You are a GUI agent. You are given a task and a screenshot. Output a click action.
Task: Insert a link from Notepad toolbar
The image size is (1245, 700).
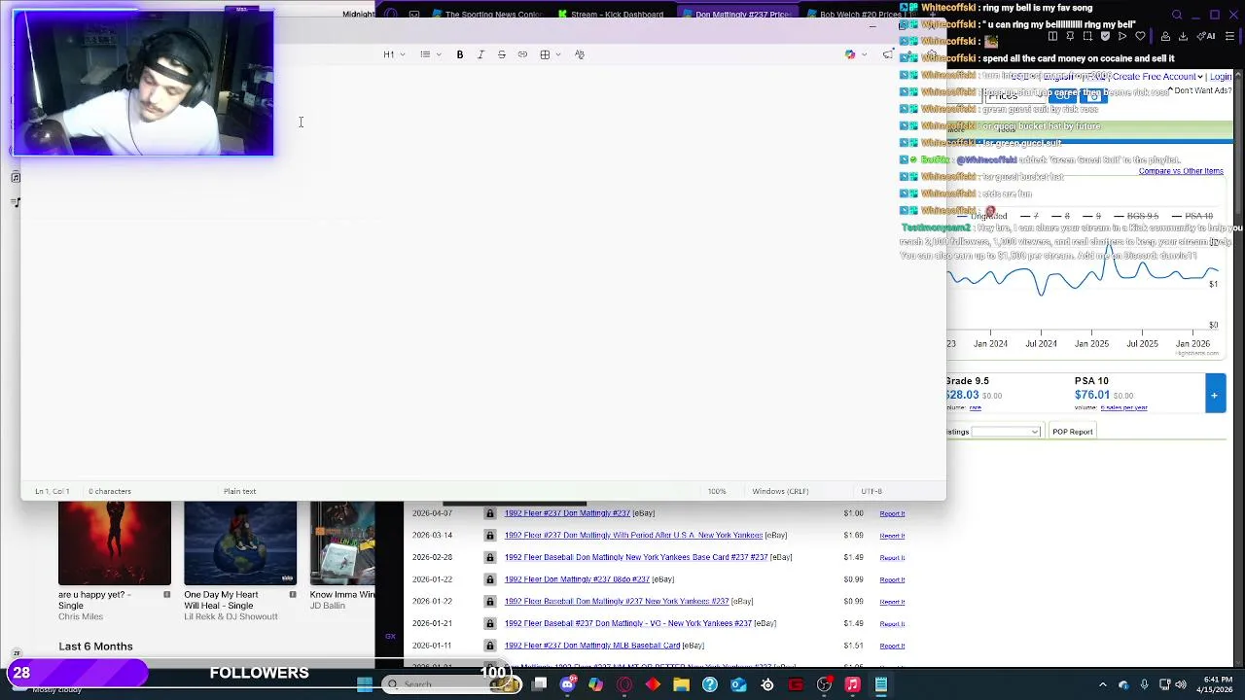tap(522, 54)
